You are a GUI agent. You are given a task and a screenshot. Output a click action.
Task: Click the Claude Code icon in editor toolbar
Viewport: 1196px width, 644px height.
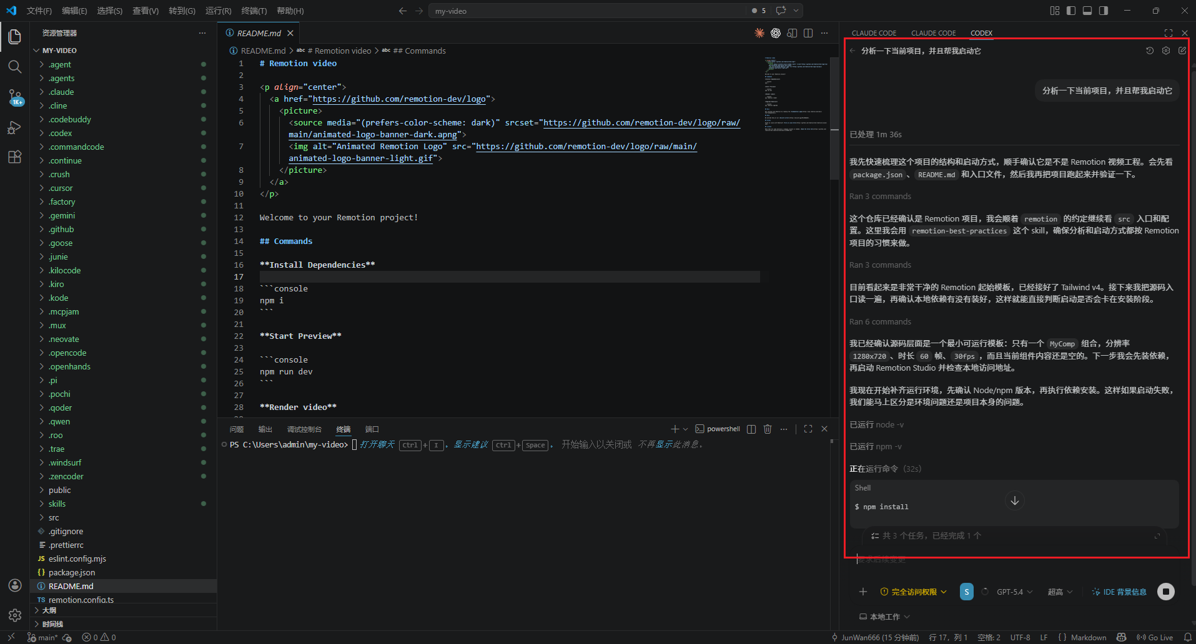pos(759,33)
